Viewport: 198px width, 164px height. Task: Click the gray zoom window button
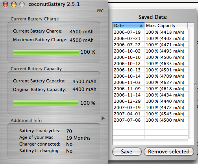point(22,4)
